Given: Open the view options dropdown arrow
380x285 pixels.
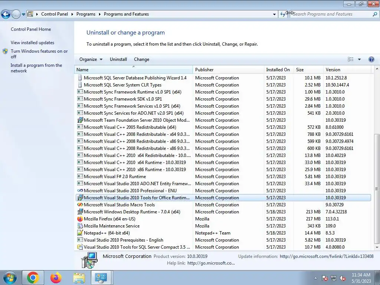Looking at the screenshot, I should pos(359,59).
